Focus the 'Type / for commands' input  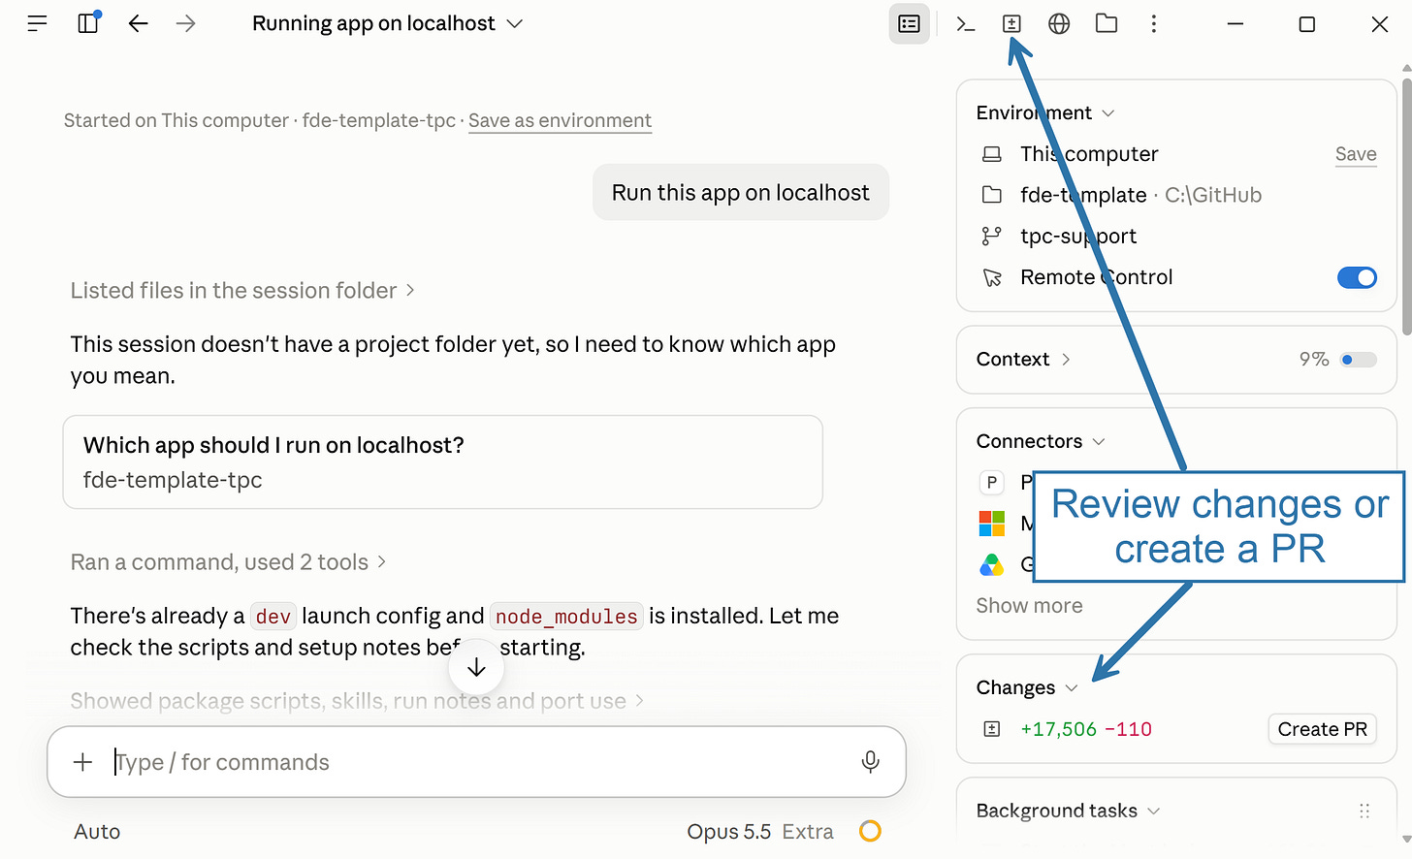[x=475, y=762]
